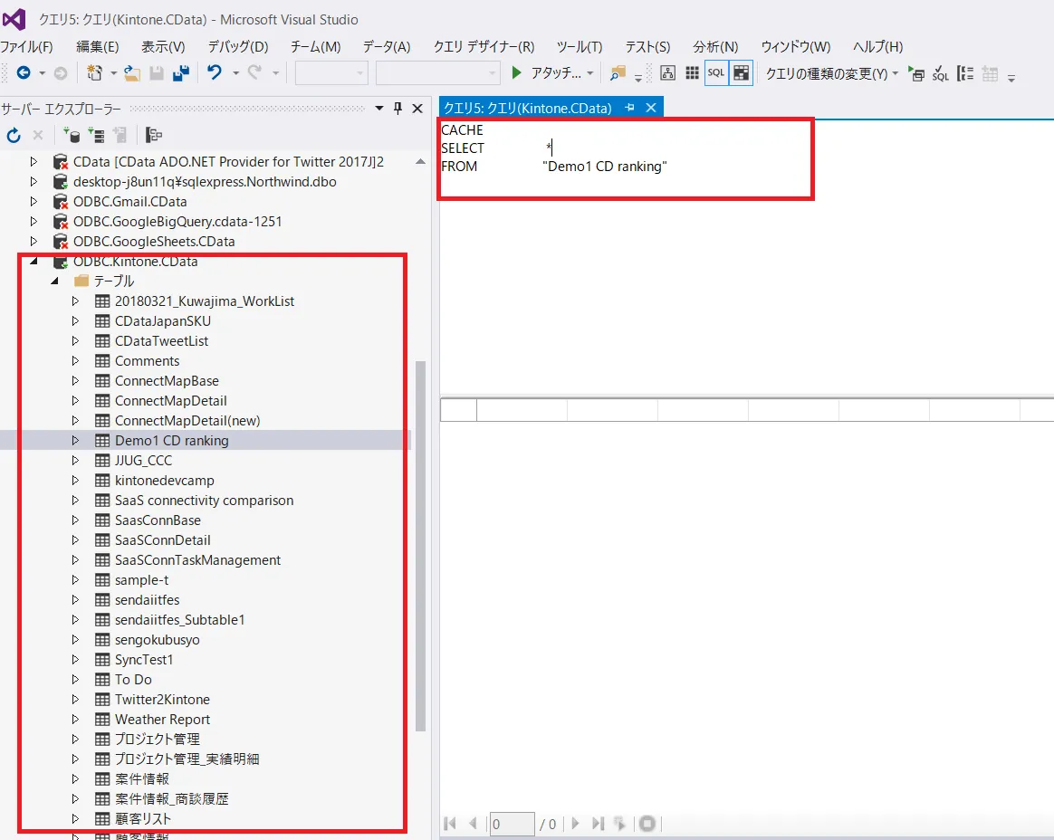Open the Query Designer menu

[x=484, y=47]
